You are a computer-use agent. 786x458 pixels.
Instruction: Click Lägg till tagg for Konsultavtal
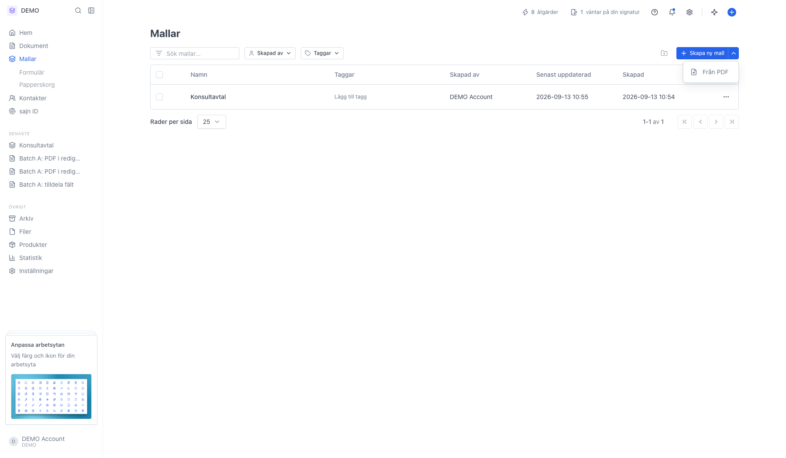point(351,97)
